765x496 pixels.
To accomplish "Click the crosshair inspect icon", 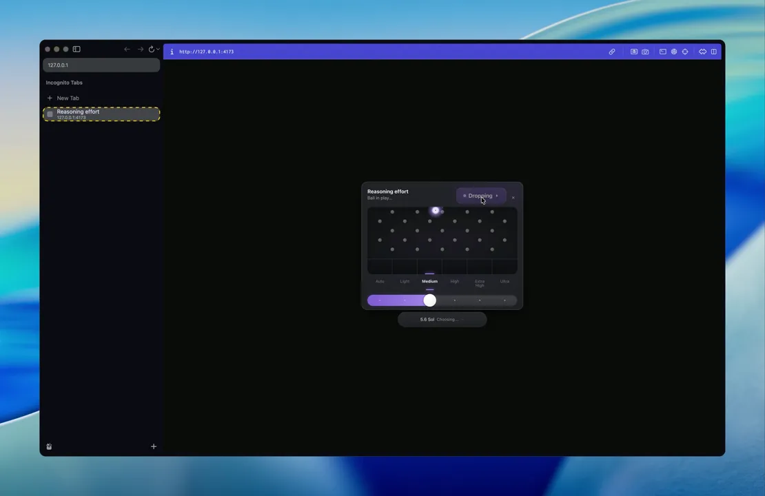I will [x=685, y=52].
